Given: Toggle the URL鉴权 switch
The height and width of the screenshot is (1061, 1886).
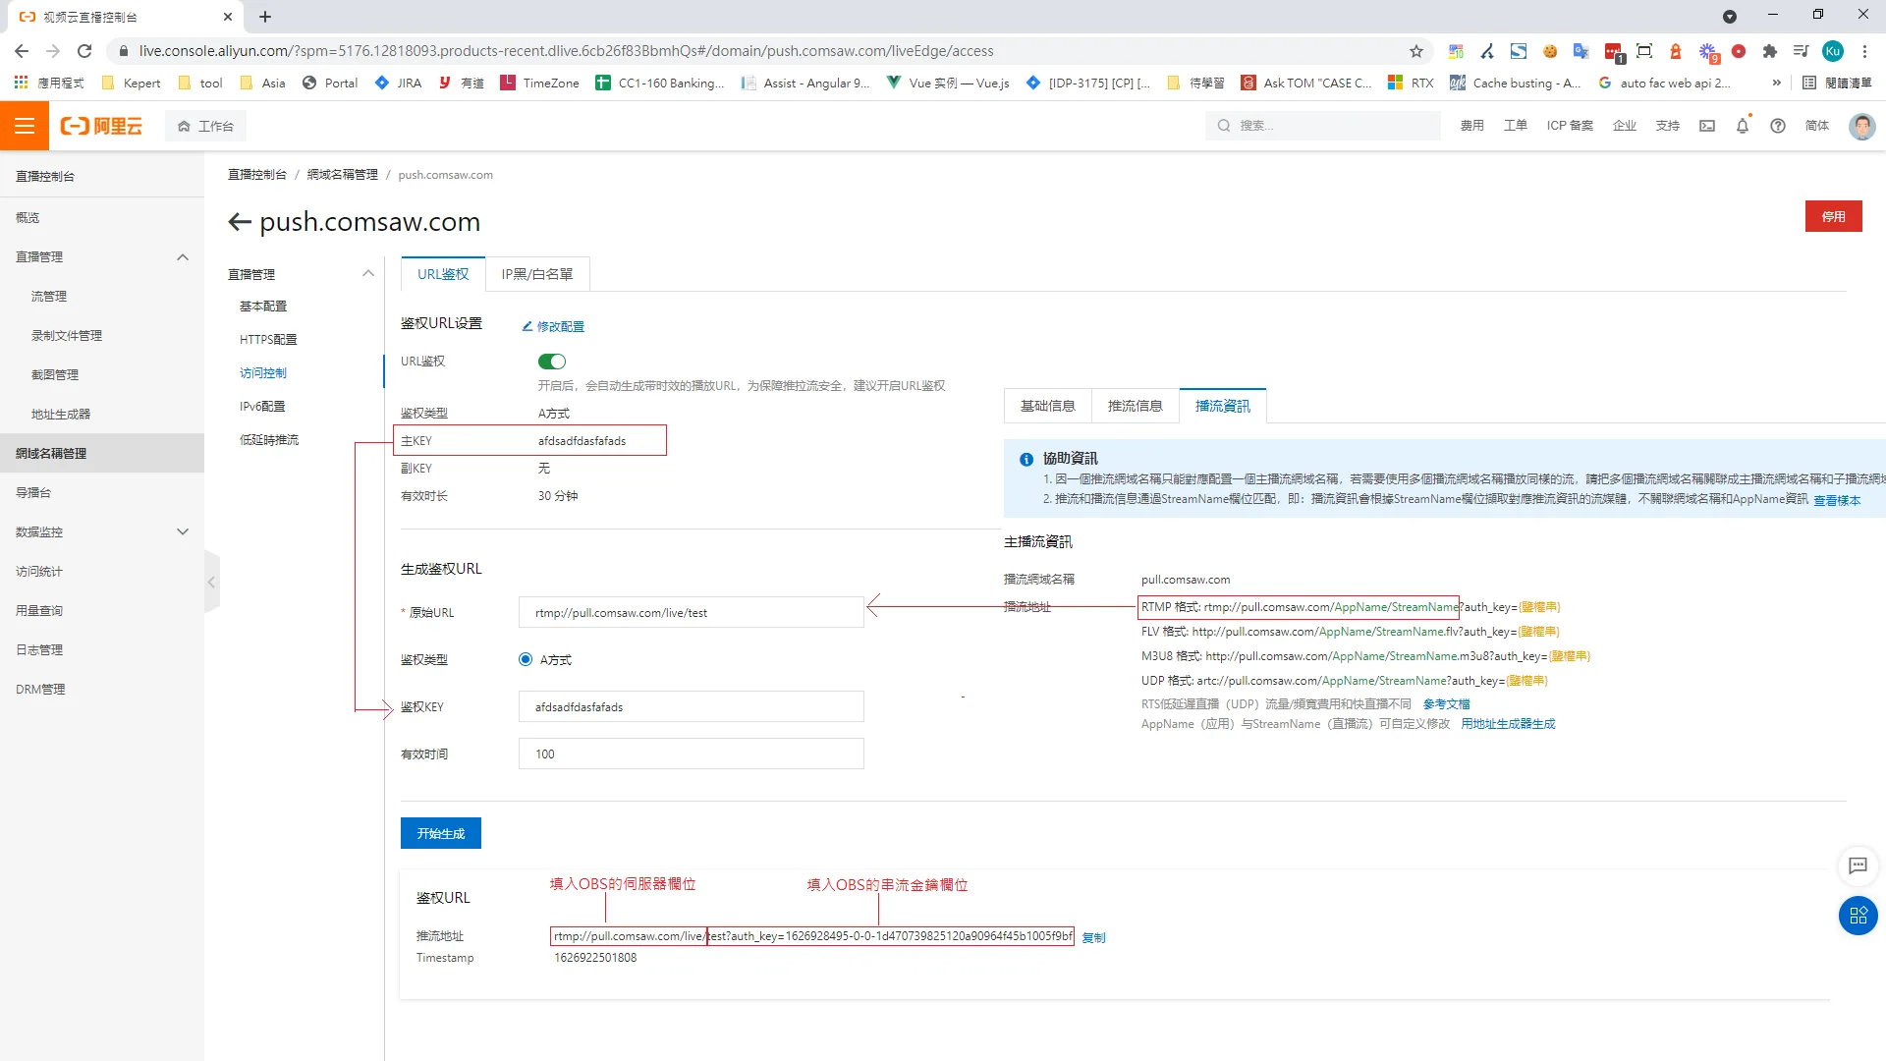Looking at the screenshot, I should (x=552, y=362).
